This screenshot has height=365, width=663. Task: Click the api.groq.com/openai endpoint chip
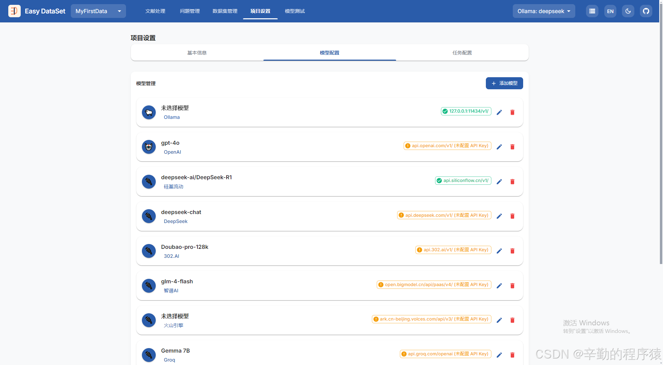tap(445, 354)
